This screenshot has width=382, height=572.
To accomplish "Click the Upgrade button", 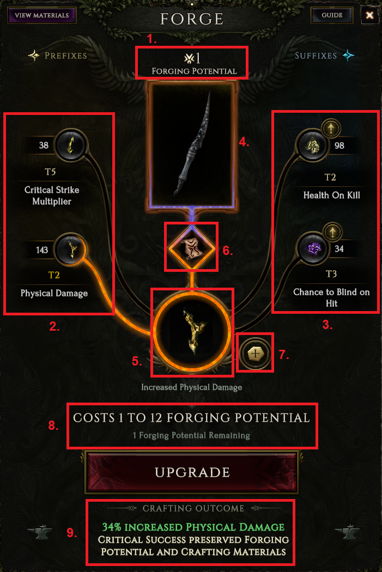I will click(x=192, y=472).
